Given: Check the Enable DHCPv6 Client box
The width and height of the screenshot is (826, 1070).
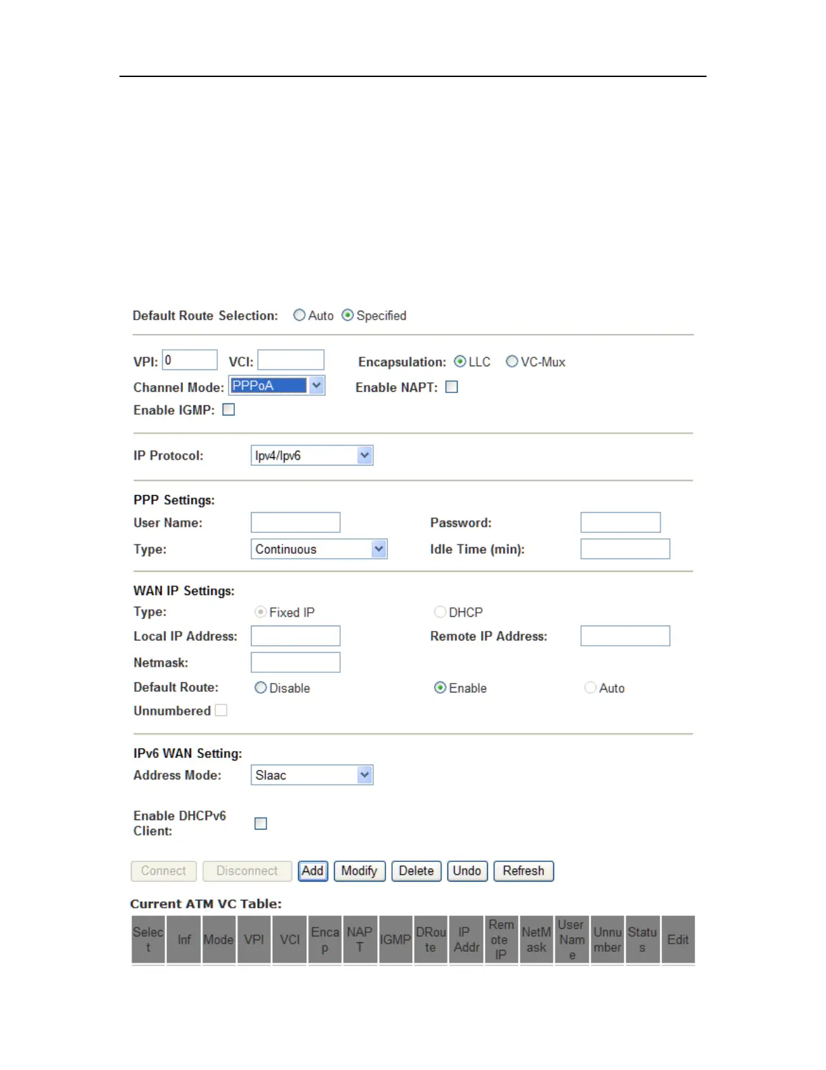Looking at the screenshot, I should pos(260,823).
